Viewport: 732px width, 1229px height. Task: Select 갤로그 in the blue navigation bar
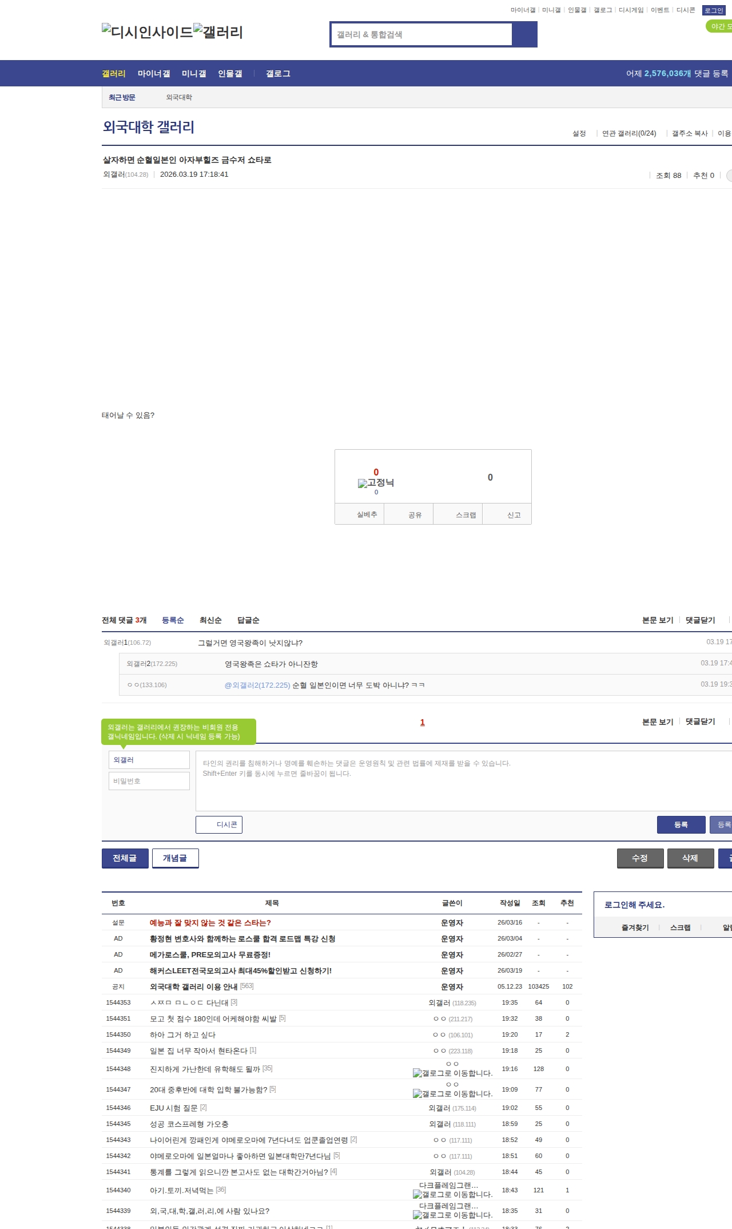278,74
